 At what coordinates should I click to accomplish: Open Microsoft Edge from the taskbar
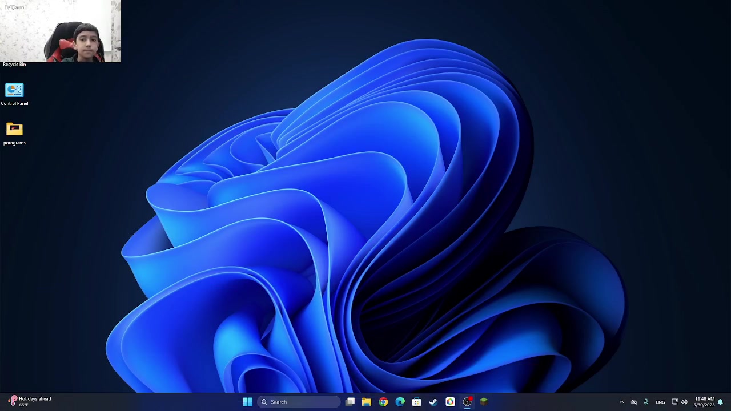[x=400, y=402]
